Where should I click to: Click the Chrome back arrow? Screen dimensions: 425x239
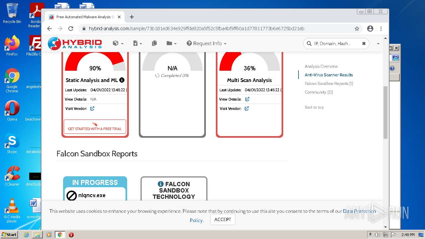pos(49,29)
